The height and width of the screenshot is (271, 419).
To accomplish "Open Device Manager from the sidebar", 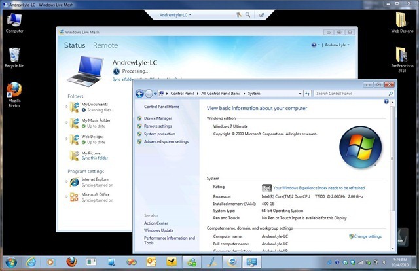I will pyautogui.click(x=158, y=118).
